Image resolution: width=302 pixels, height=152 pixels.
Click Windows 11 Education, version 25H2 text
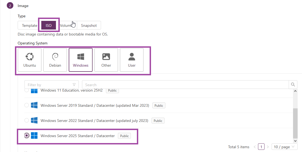point(72,90)
